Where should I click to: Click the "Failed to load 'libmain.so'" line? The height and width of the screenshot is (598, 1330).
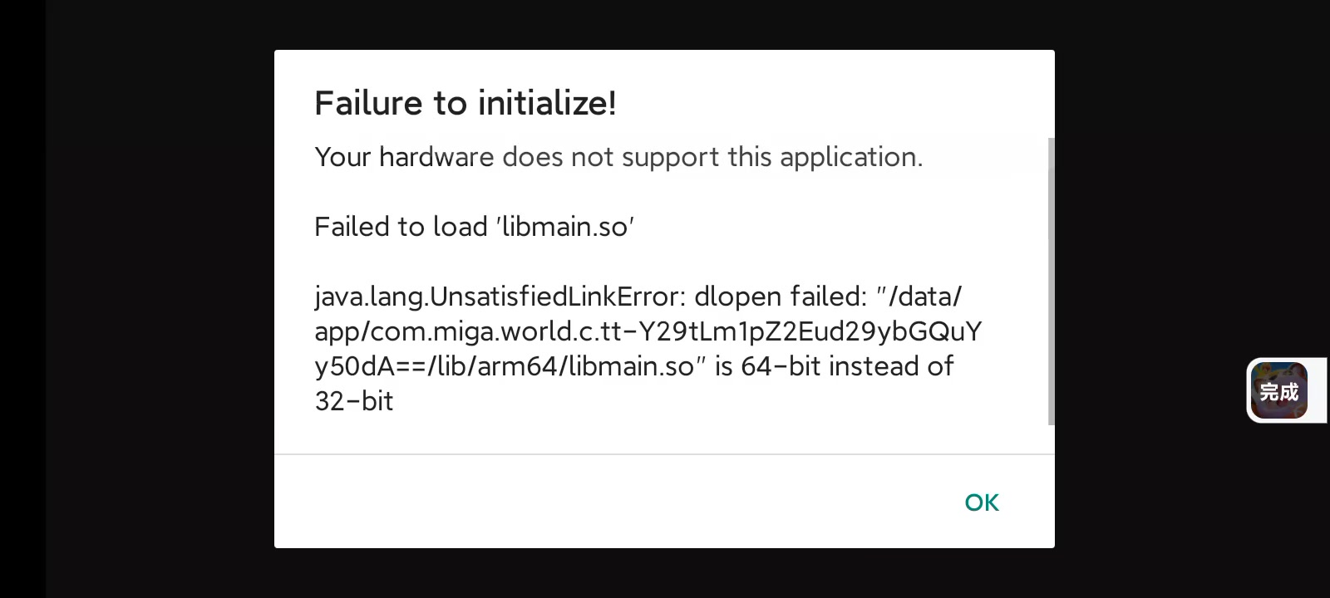(x=474, y=227)
